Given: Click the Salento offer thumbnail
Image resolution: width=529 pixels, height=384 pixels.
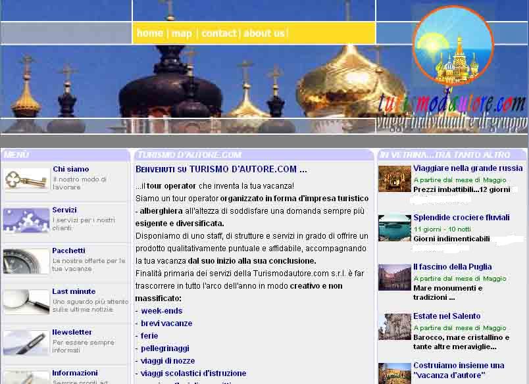Looking at the screenshot, I should [394, 327].
